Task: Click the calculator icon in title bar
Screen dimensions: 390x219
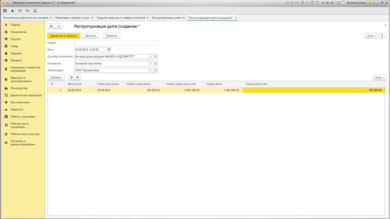Action: point(313,3)
